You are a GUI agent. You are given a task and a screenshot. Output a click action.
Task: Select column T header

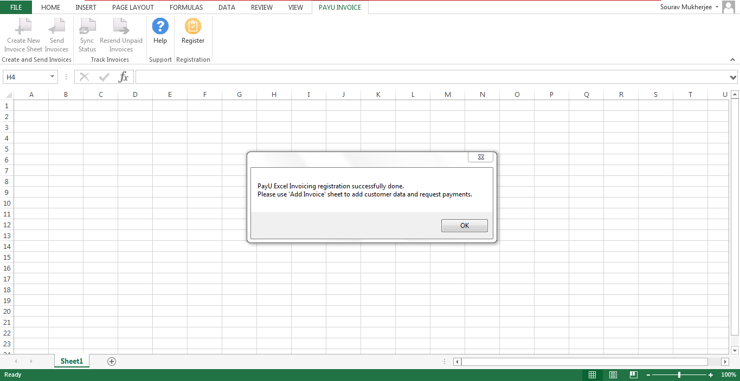691,95
